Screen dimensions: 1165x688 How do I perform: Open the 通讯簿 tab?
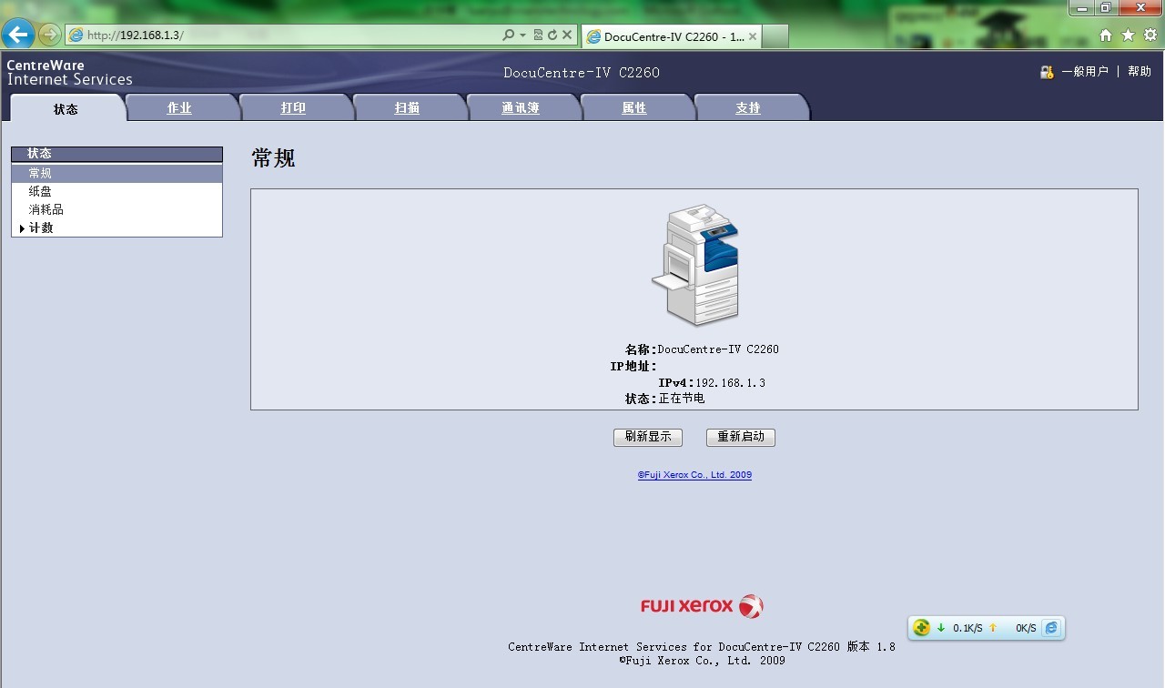coord(521,107)
